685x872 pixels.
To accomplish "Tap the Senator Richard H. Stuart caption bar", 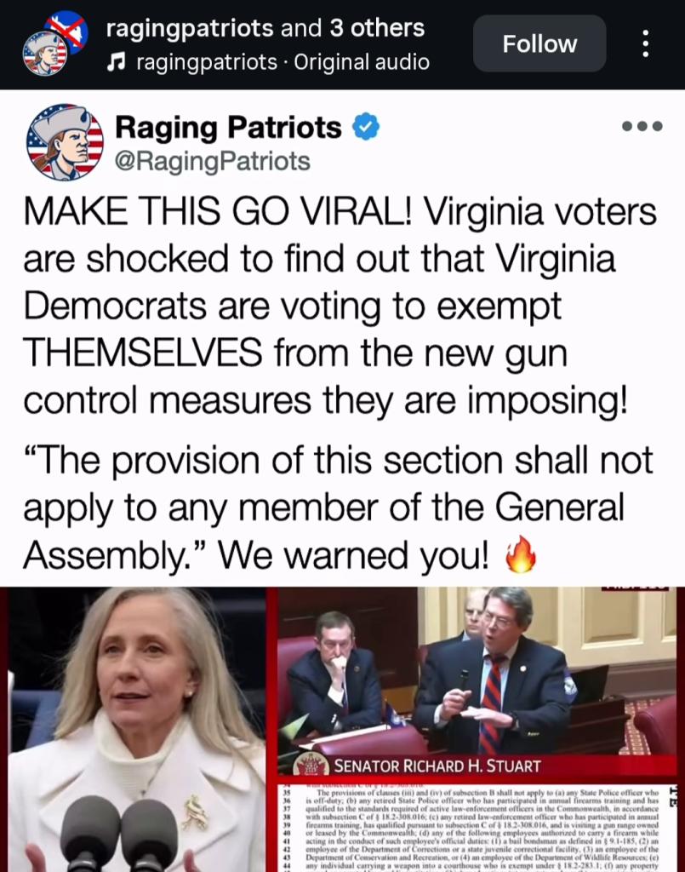I will [477, 766].
